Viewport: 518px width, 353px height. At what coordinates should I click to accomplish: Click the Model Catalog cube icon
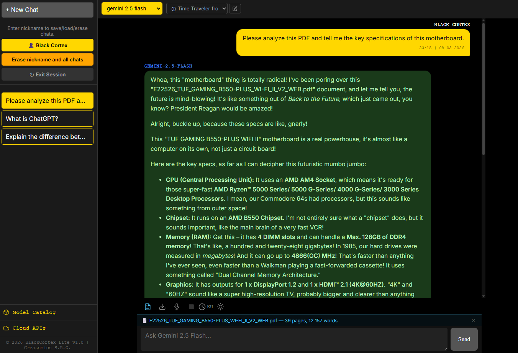[6, 312]
